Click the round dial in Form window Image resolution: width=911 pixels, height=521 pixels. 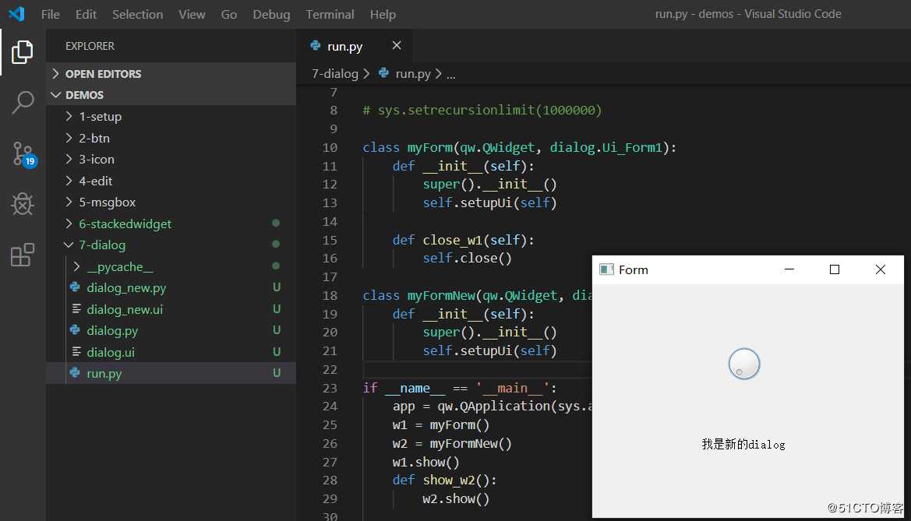pos(744,364)
